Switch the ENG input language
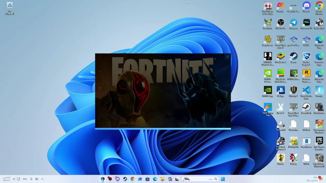This screenshot has width=326, height=183. click(25, 179)
